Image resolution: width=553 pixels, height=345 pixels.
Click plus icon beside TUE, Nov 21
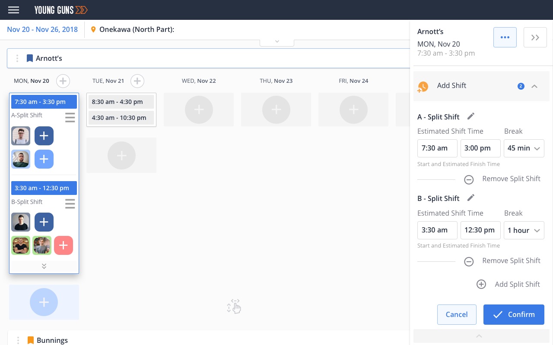[137, 81]
